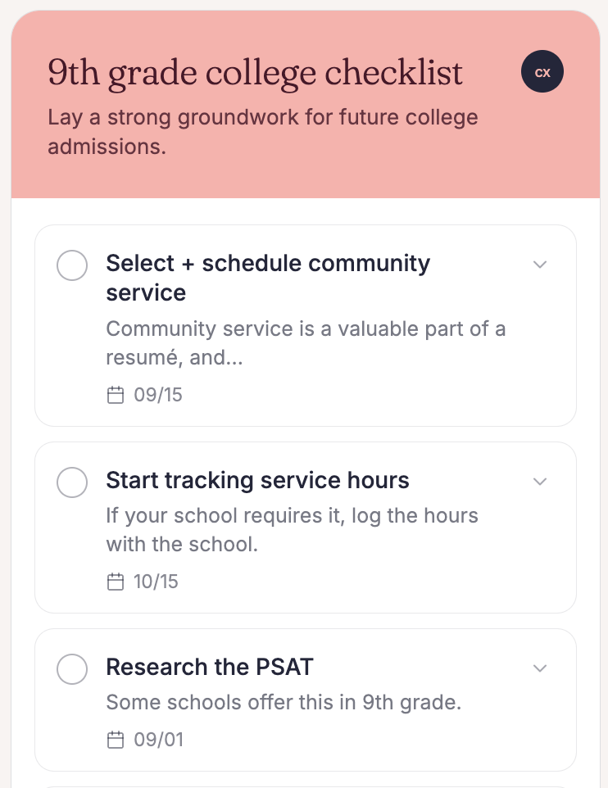Click calendar icon beside 09/01 date
Image resolution: width=608 pixels, height=788 pixels.
[116, 740]
